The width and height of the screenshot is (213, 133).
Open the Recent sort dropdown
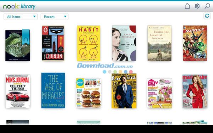54,17
